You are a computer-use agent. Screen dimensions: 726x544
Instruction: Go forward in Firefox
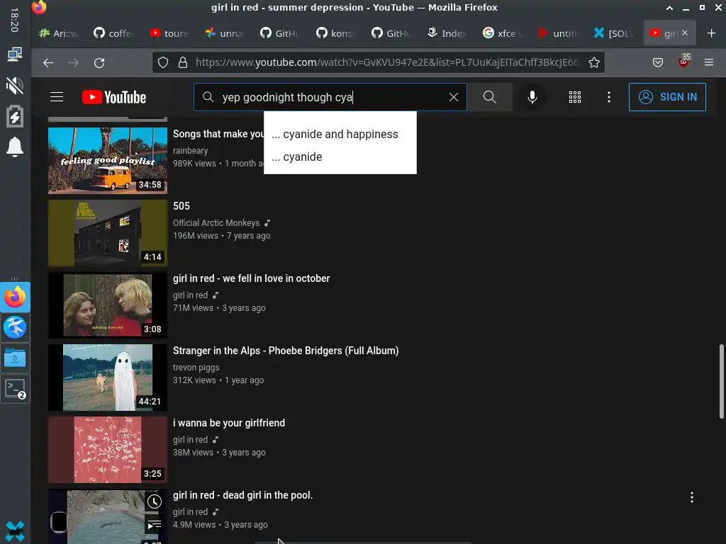(x=74, y=62)
